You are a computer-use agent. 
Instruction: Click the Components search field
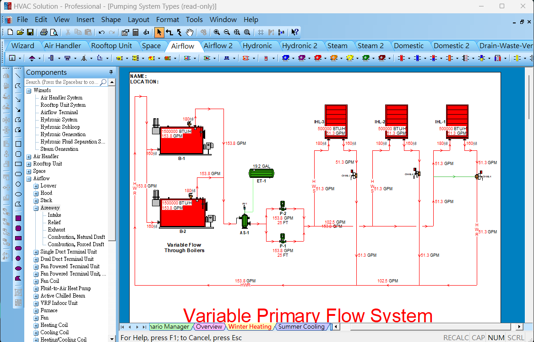pyautogui.click(x=62, y=82)
